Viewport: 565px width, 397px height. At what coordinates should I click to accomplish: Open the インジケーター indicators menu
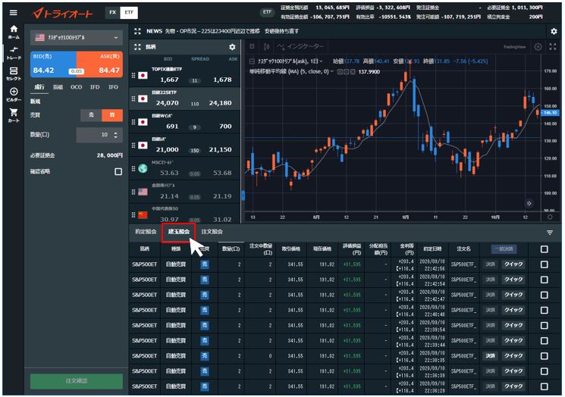[301, 46]
